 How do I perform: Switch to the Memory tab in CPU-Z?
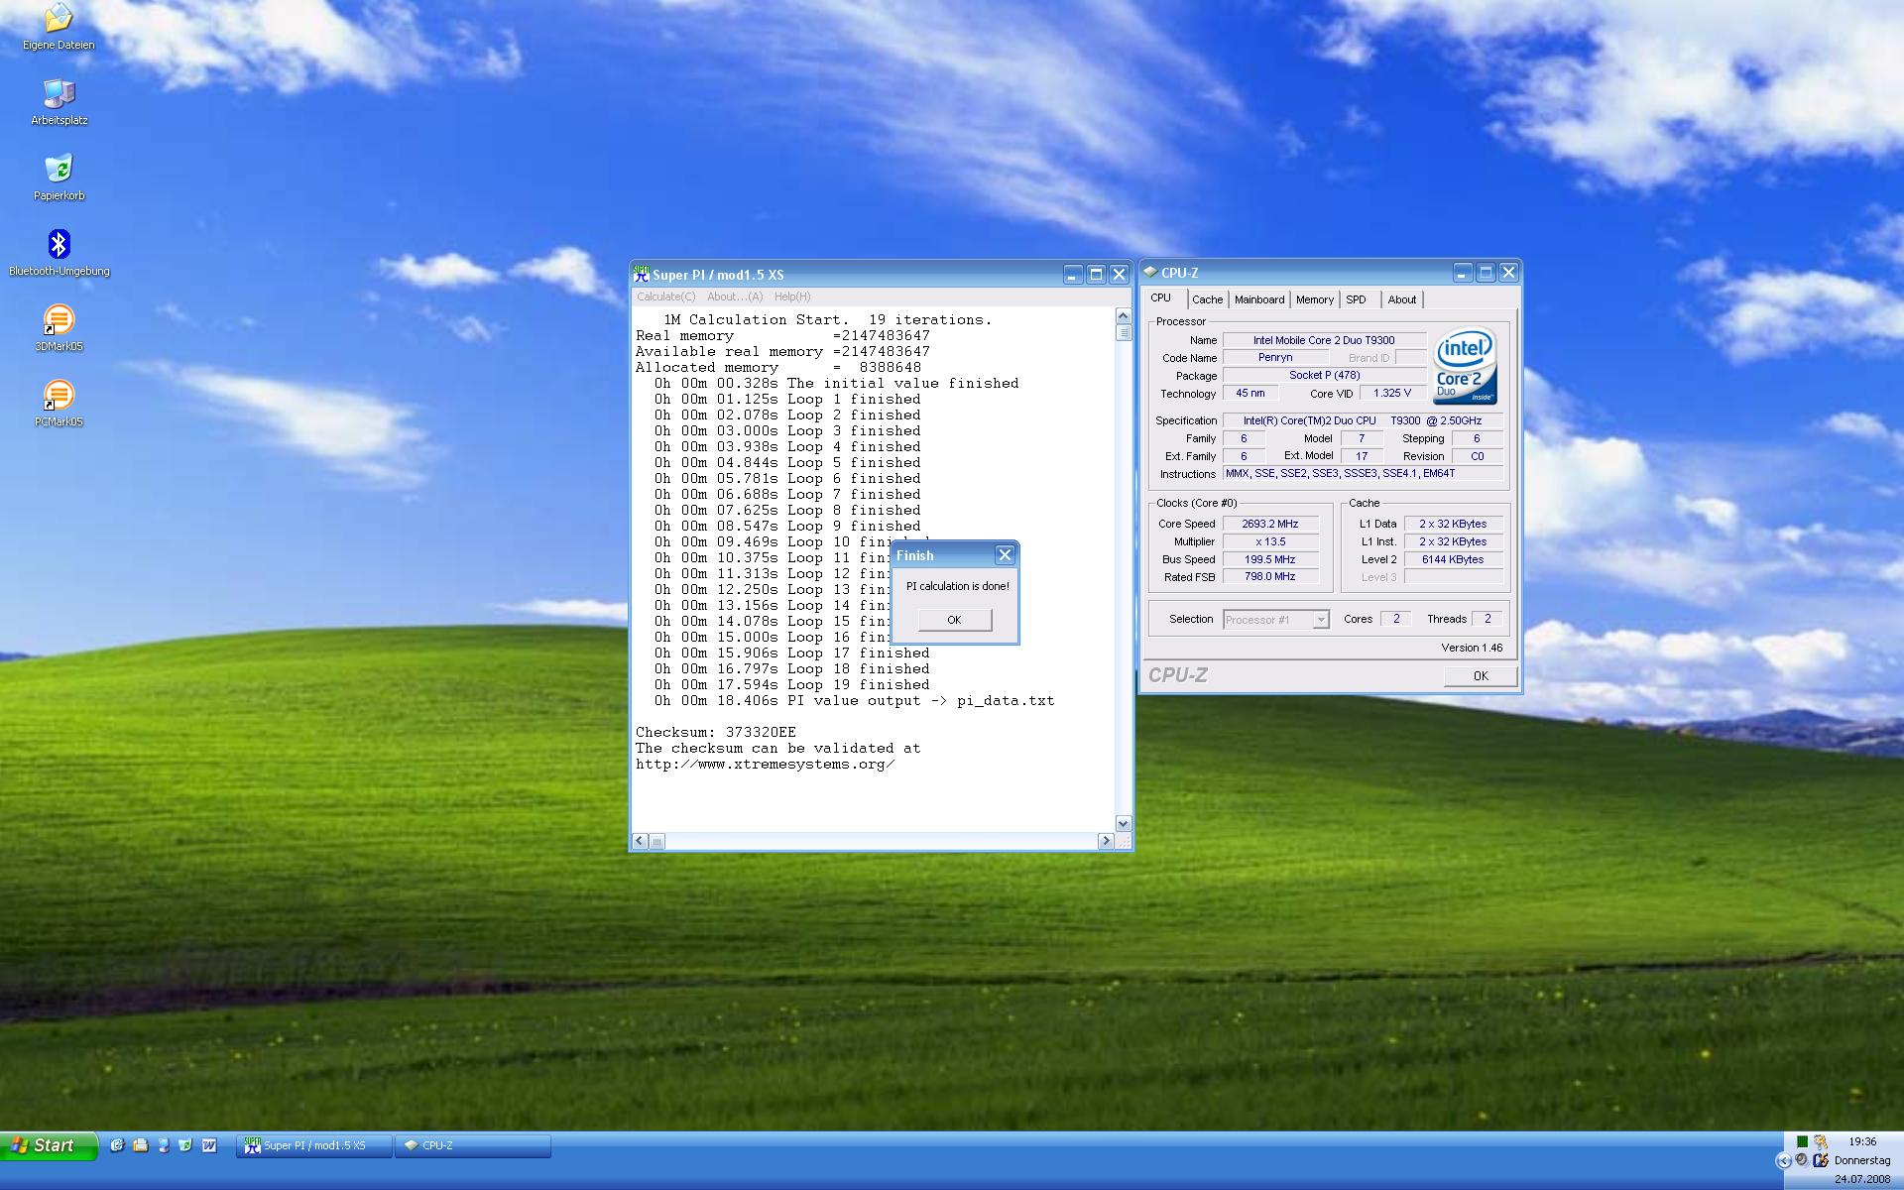coord(1314,299)
